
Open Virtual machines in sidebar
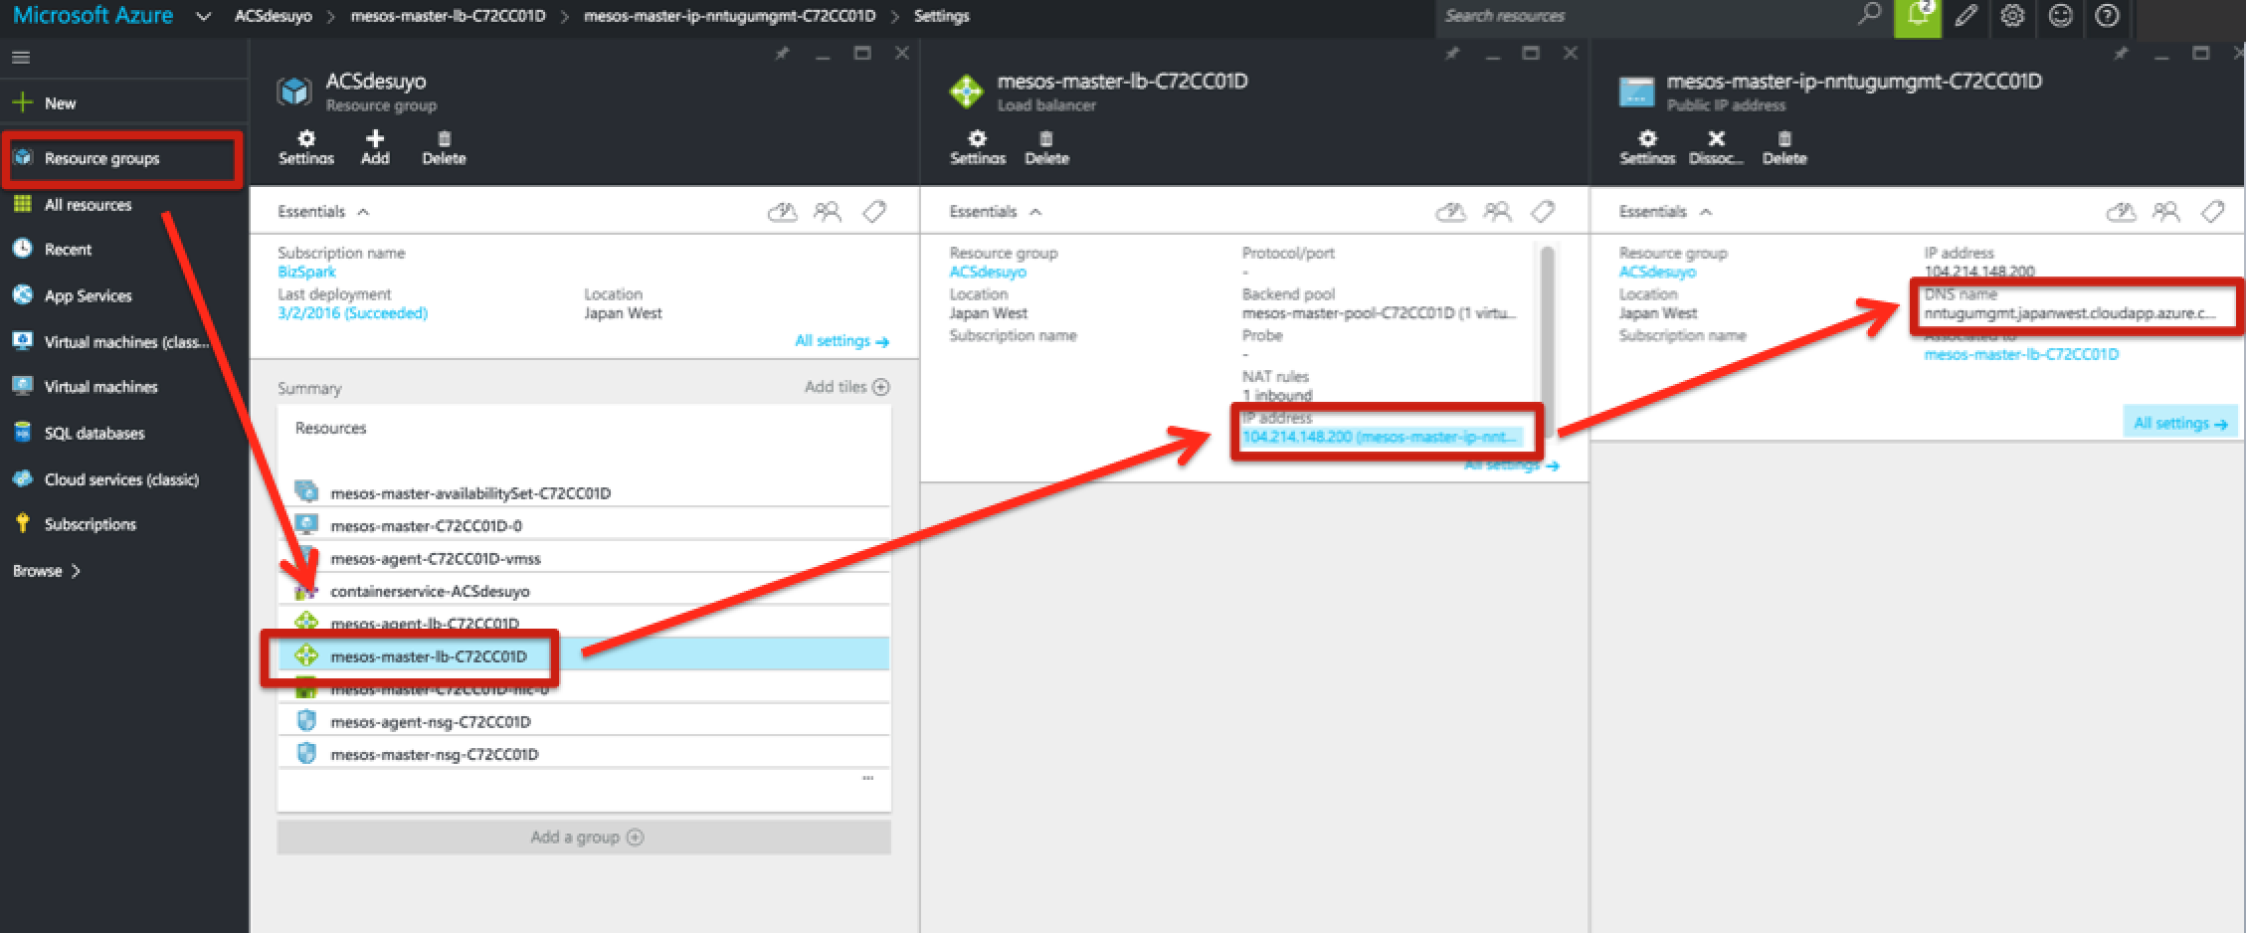pyautogui.click(x=86, y=387)
